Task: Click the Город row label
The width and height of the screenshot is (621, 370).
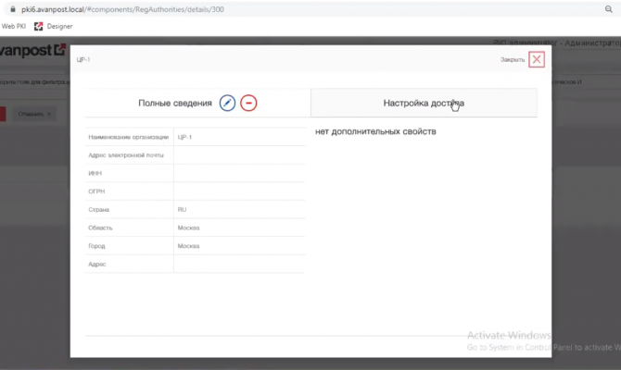Action: pos(96,246)
